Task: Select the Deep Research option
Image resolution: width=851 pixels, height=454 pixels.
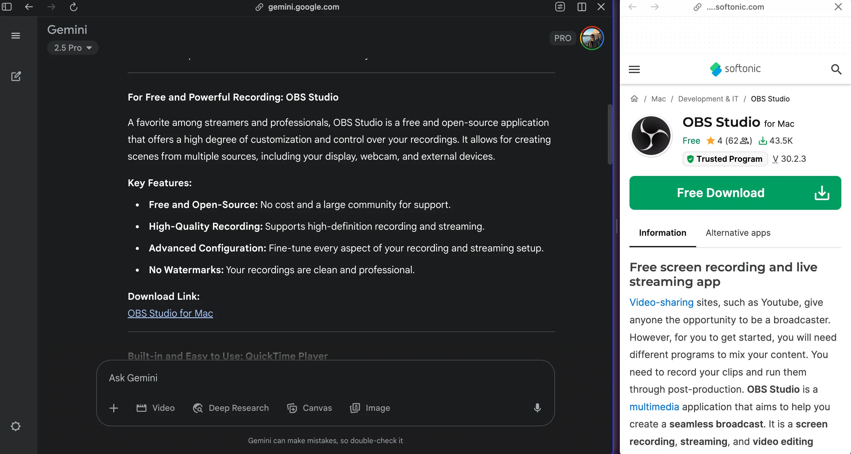Action: click(231, 408)
